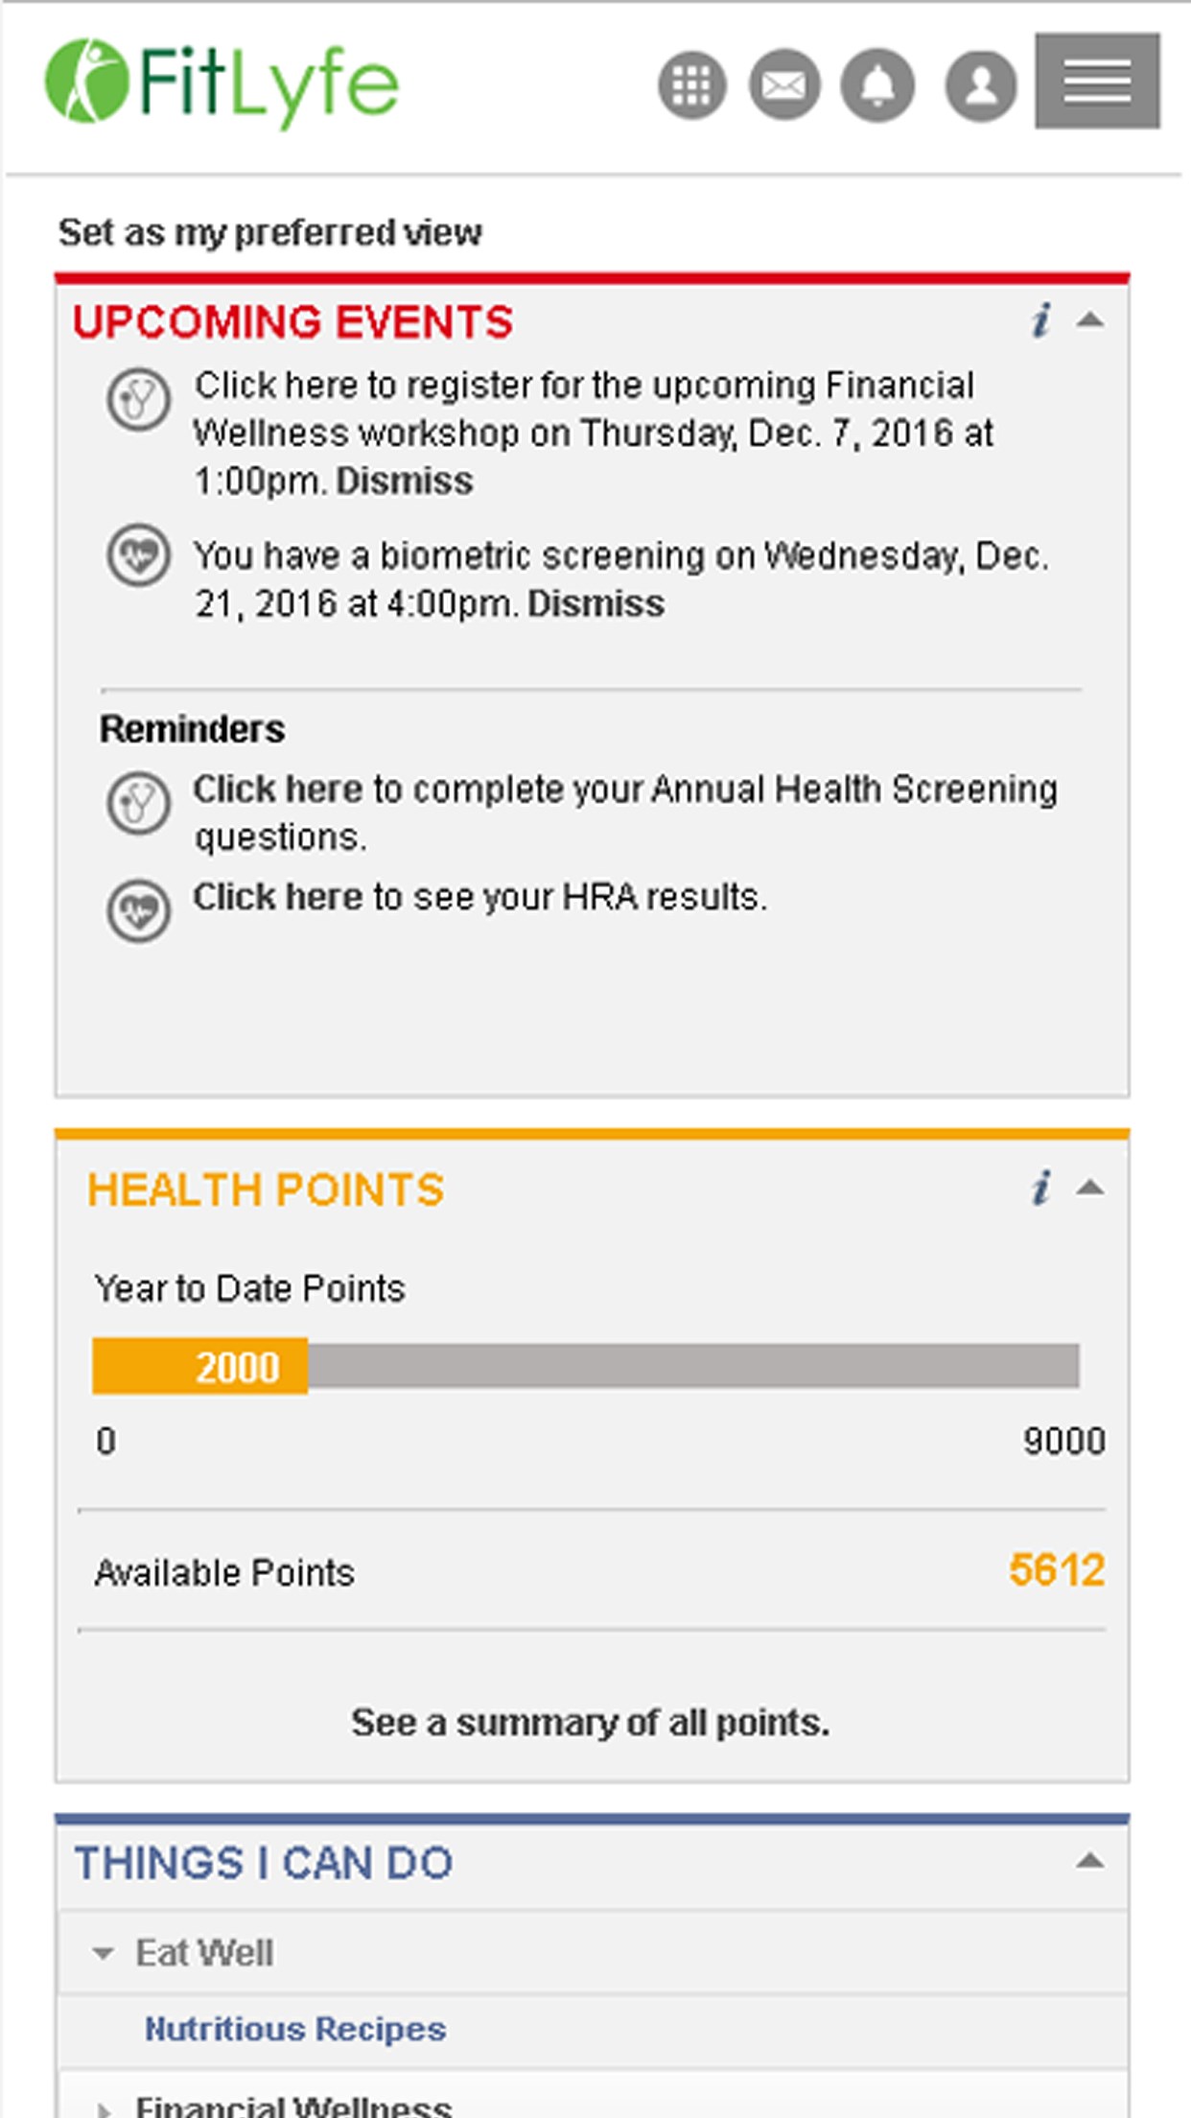Dismiss the biometric screening event
This screenshot has height=2118, width=1191.
[x=595, y=604]
